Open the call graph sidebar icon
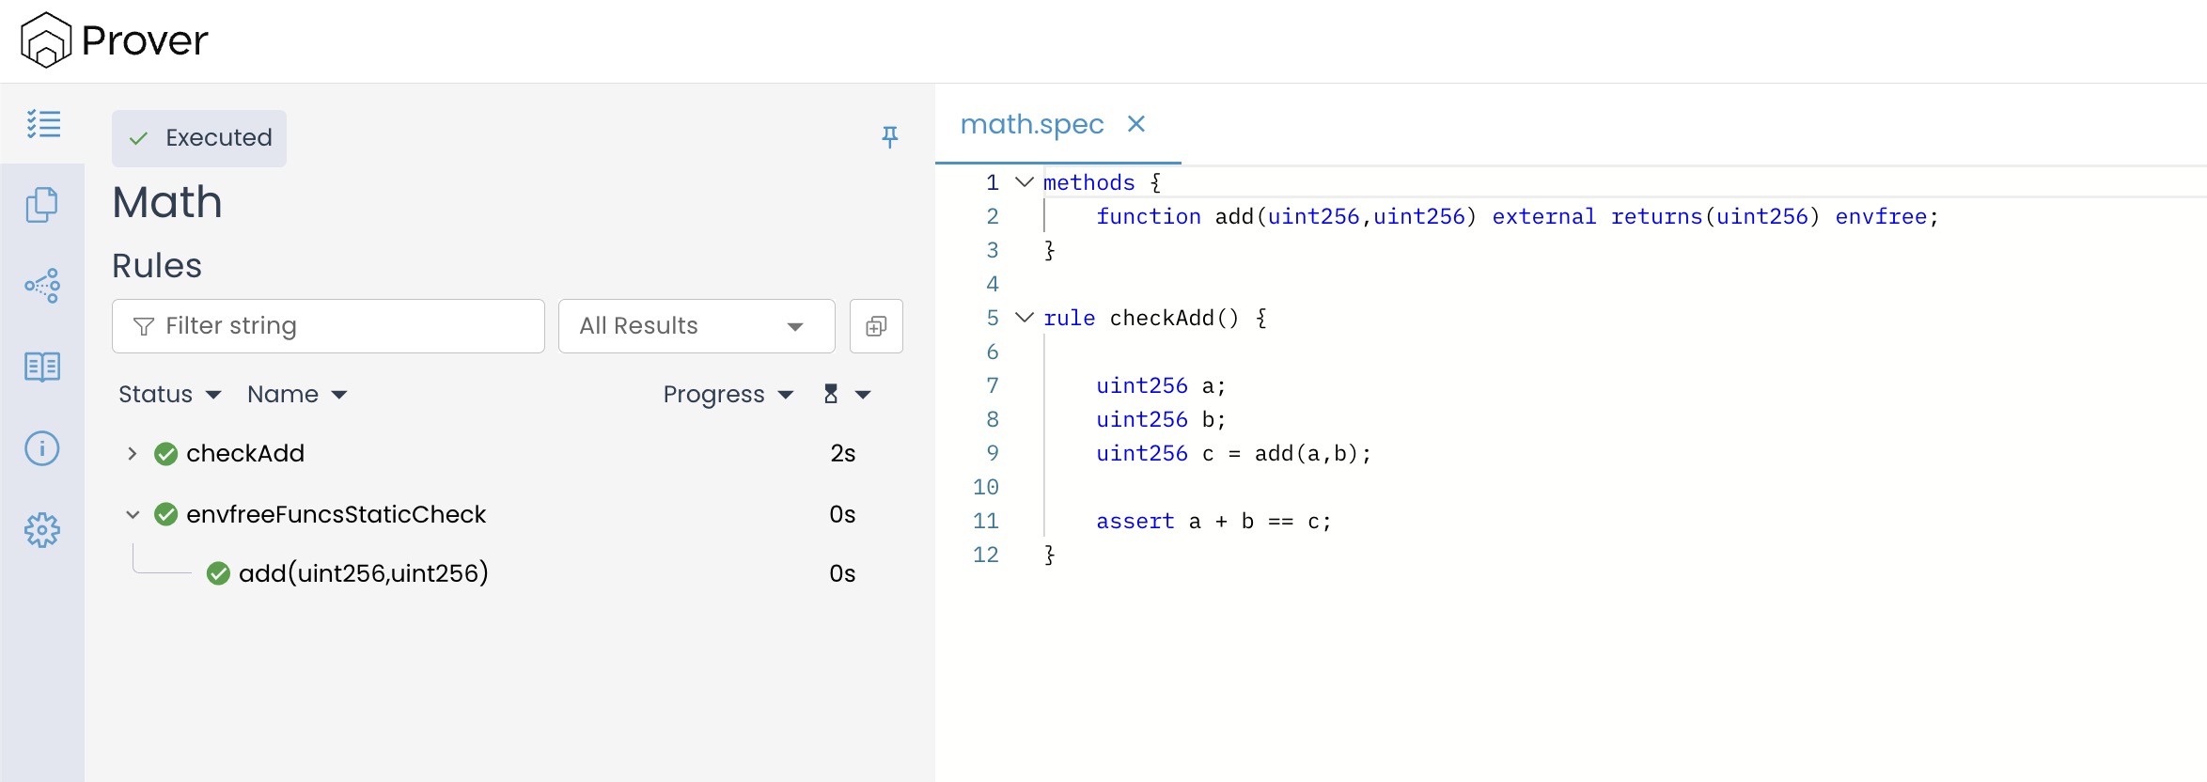This screenshot has width=2207, height=782. [42, 286]
